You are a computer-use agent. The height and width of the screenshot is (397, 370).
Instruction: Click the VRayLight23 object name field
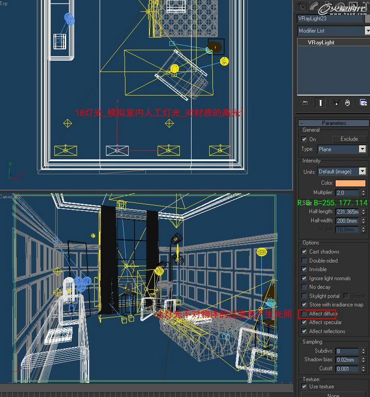click(x=330, y=19)
